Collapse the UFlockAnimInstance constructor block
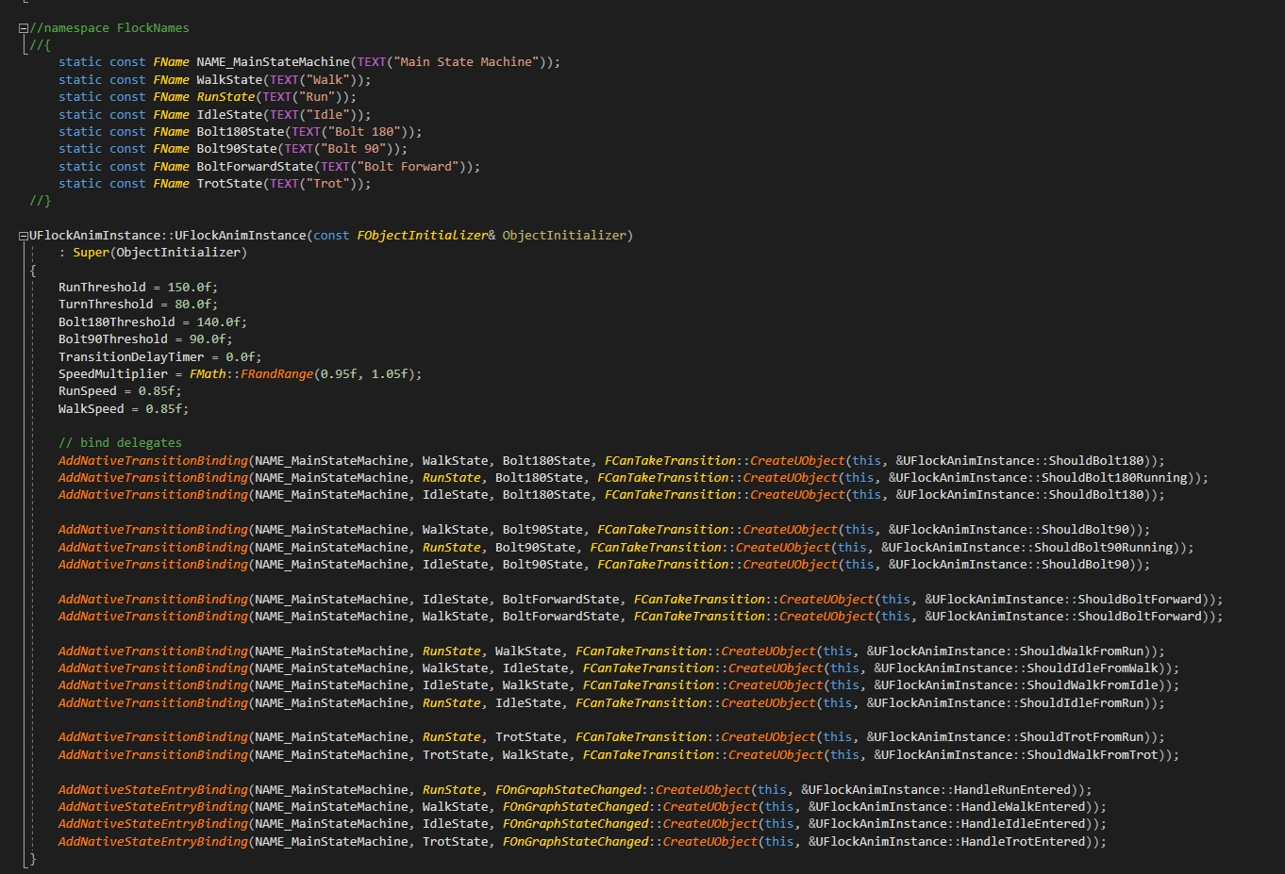Image resolution: width=1285 pixels, height=874 pixels. point(24,236)
